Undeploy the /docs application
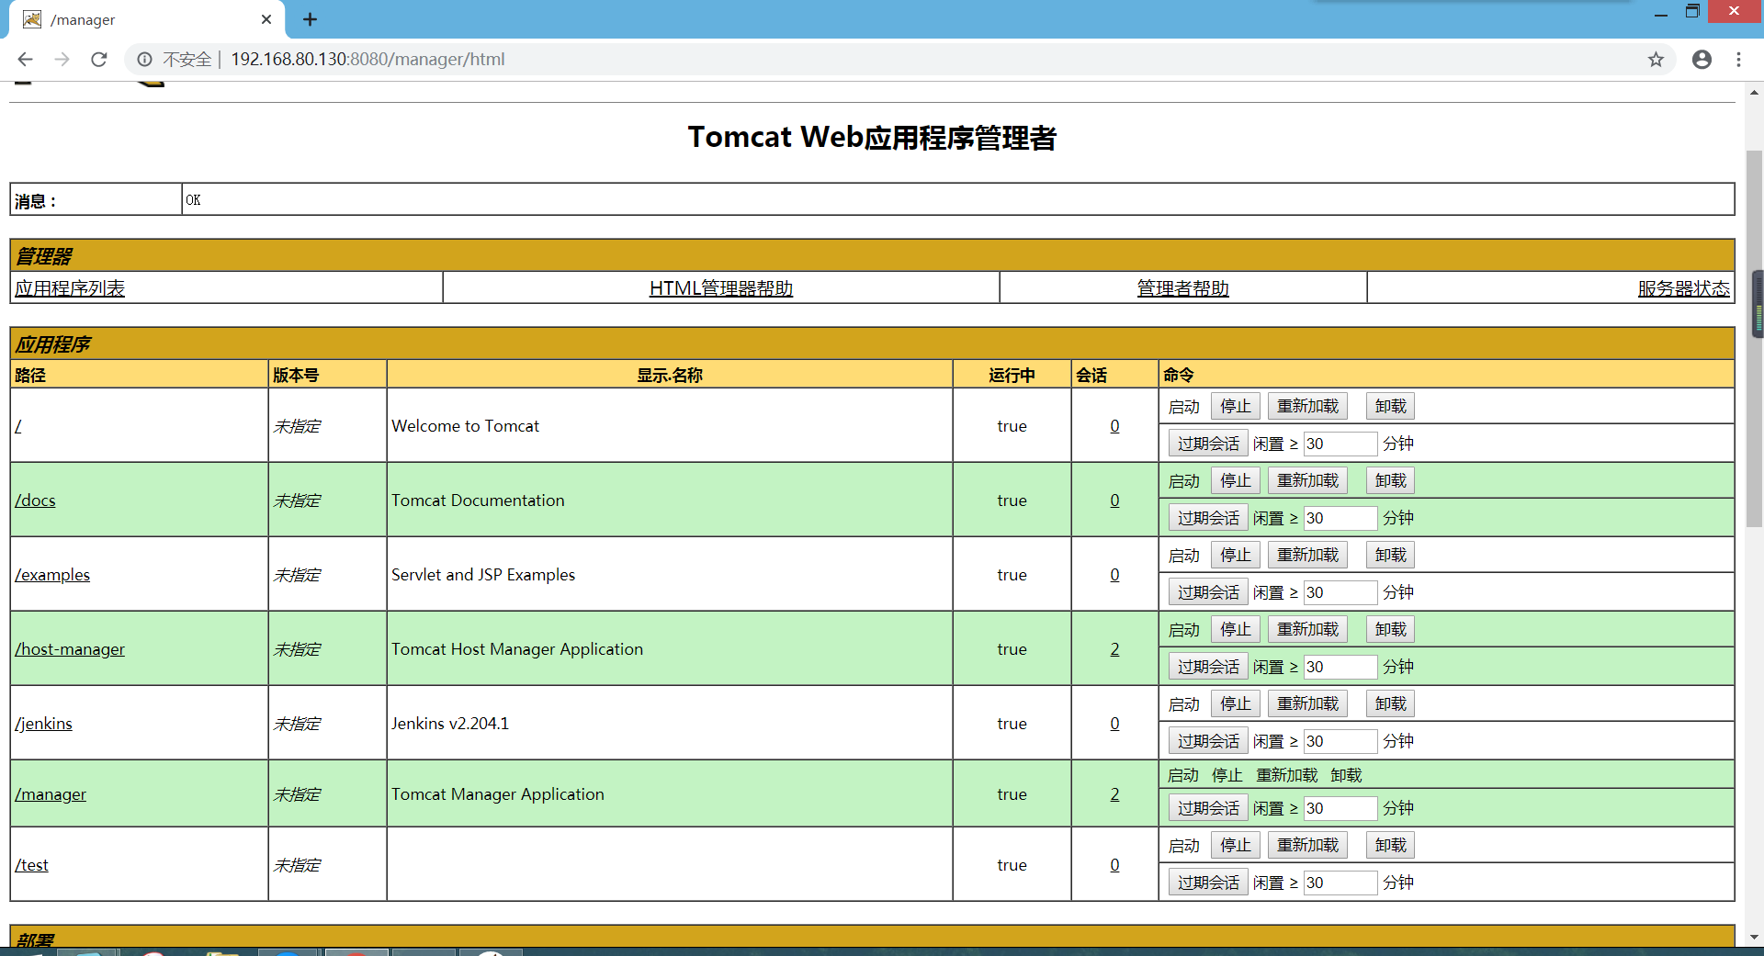The width and height of the screenshot is (1764, 956). coord(1390,480)
